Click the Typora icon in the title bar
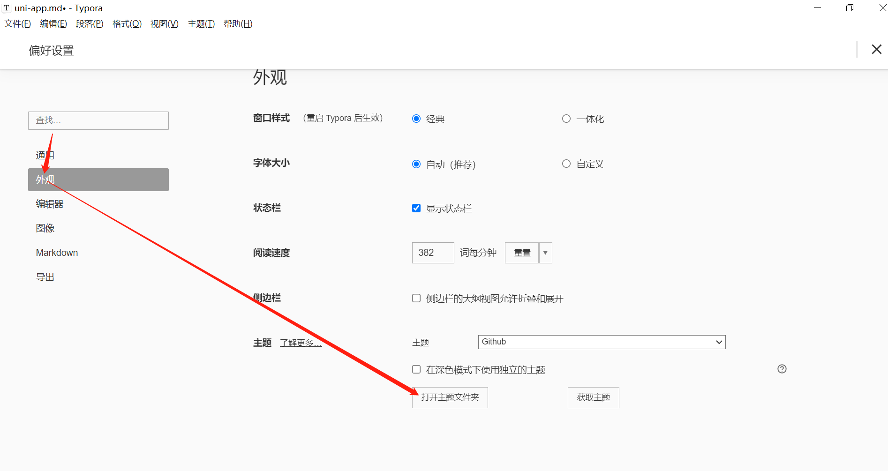 (7, 7)
